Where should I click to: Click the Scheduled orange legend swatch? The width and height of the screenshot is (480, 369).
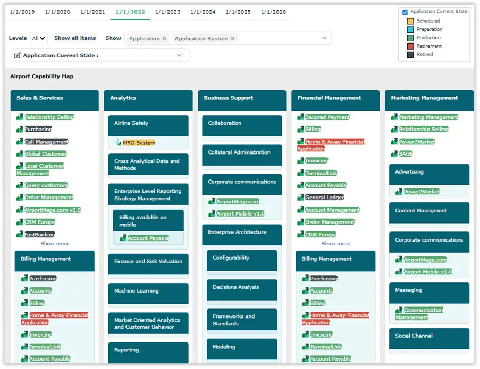(410, 21)
